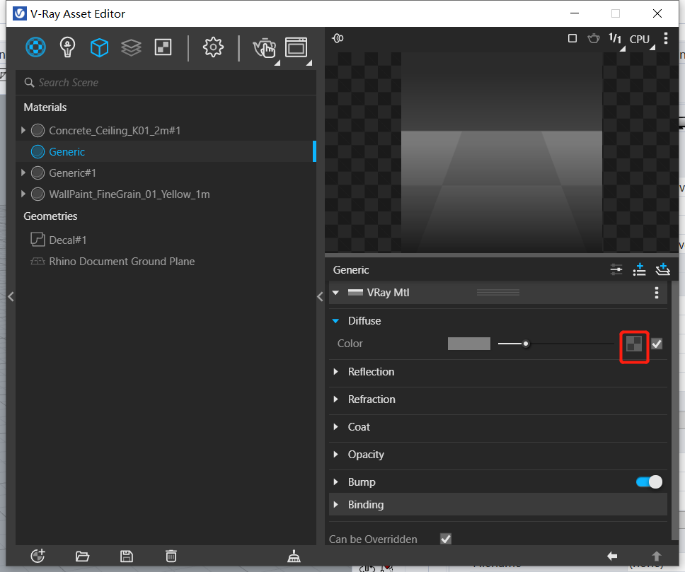Screen dimensions: 685x572
Task: Click the Diffuse Color slider handle
Action: (x=526, y=344)
